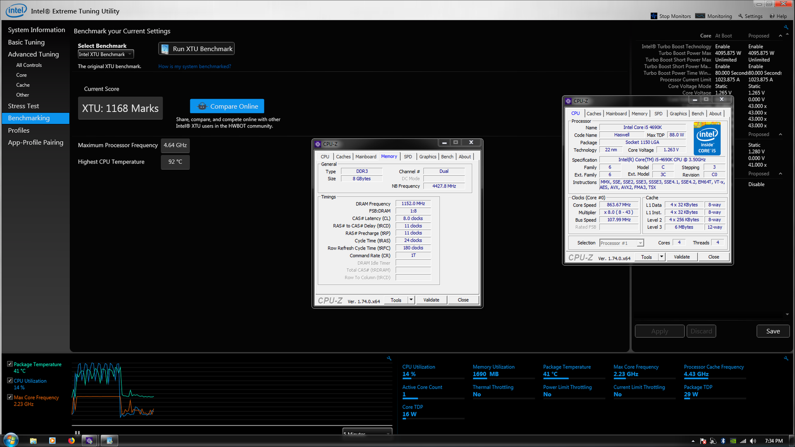Click the wrench icon above graph panel
The image size is (795, 447).
(x=389, y=358)
